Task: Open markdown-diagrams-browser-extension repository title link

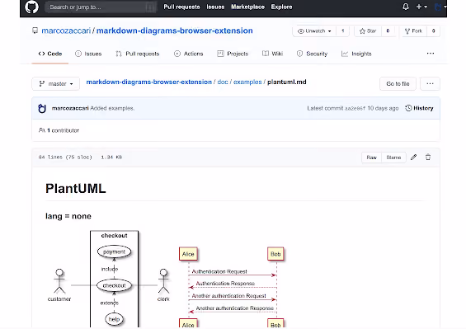Action: click(175, 31)
